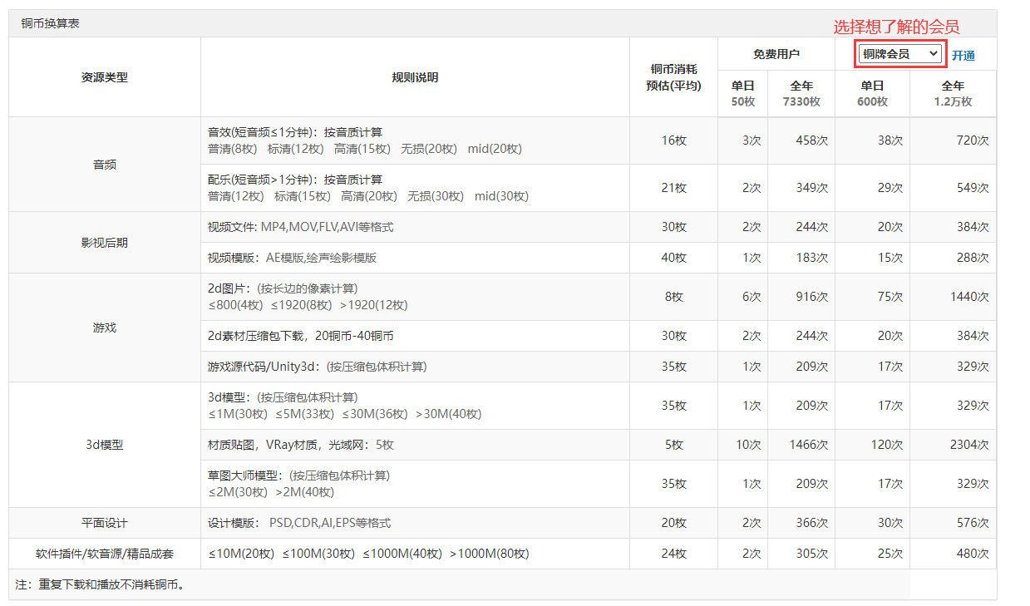Click the 349次 value
Viewport: 1030px width, 606px height.
coord(811,188)
